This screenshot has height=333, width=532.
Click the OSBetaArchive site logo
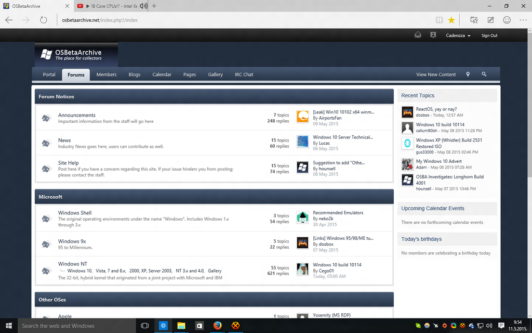[76, 54]
